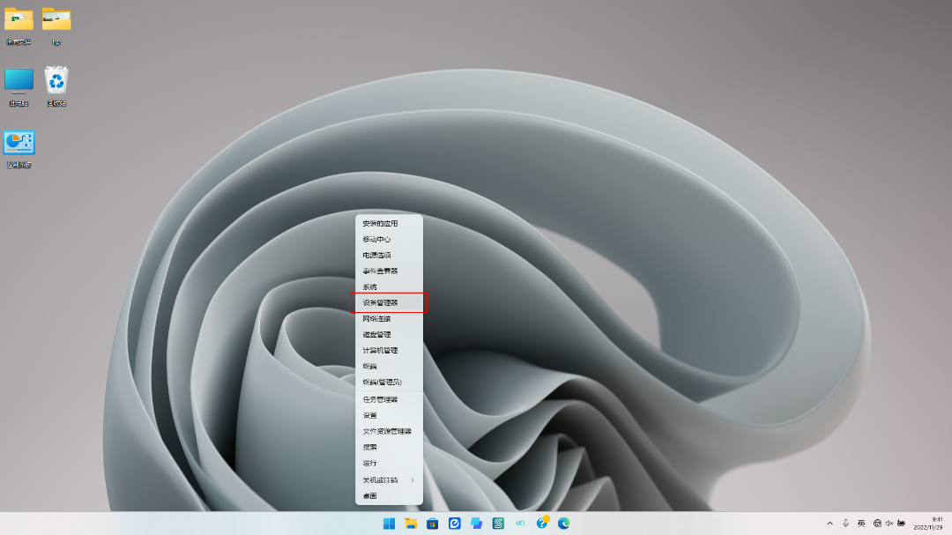Open 磁盘管理 from the menu
This screenshot has width=952, height=535.
tap(389, 335)
